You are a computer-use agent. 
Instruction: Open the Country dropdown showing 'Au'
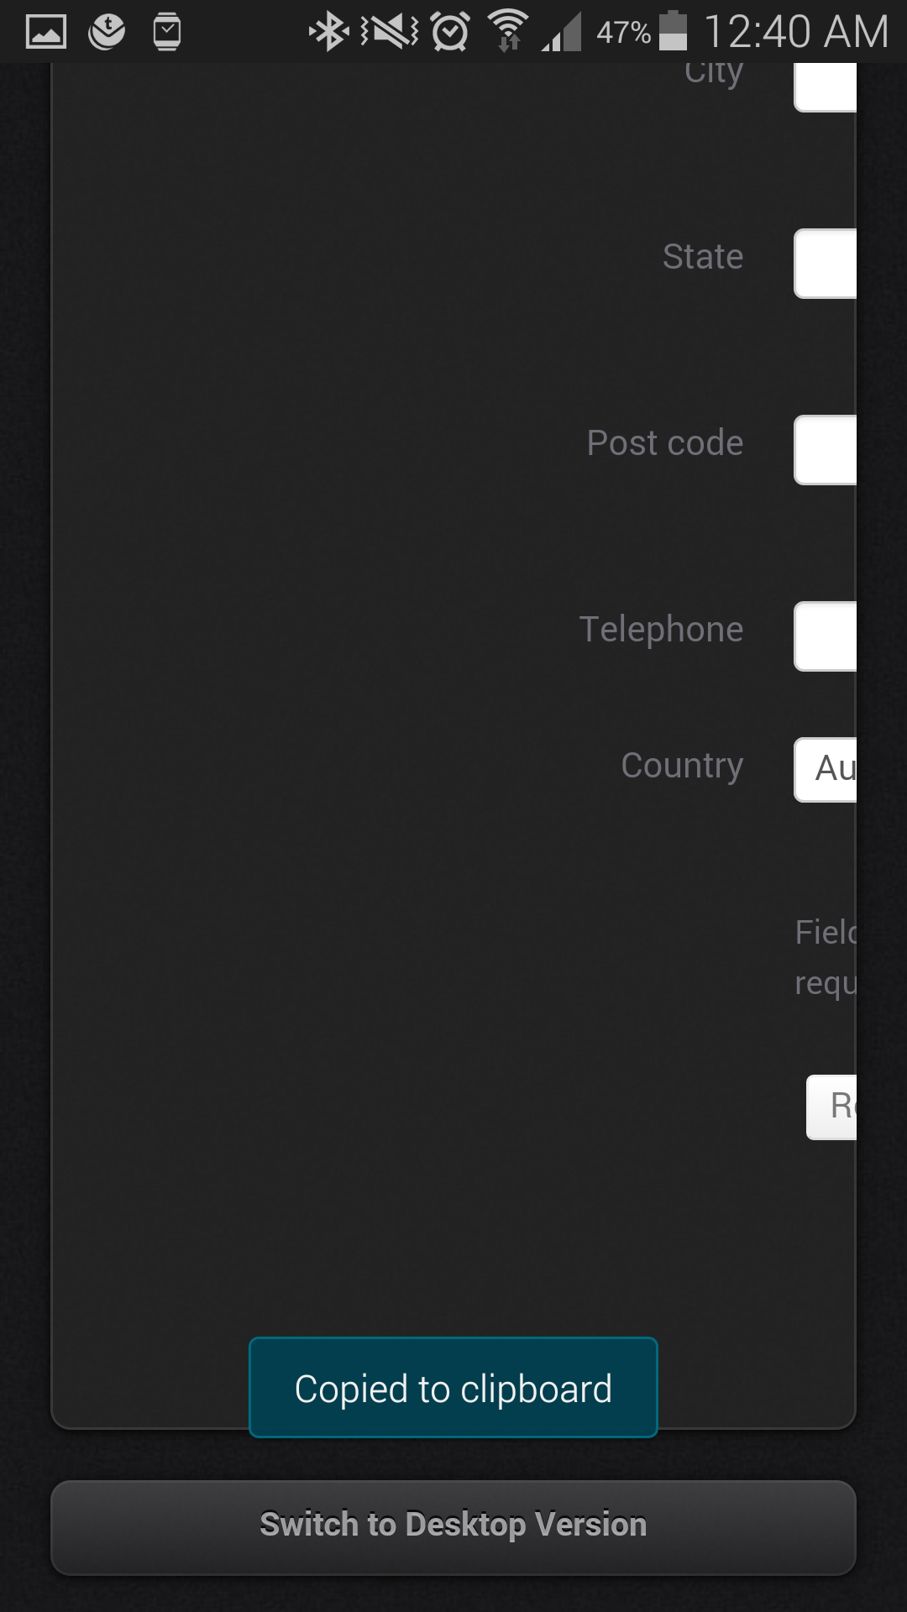tap(826, 769)
